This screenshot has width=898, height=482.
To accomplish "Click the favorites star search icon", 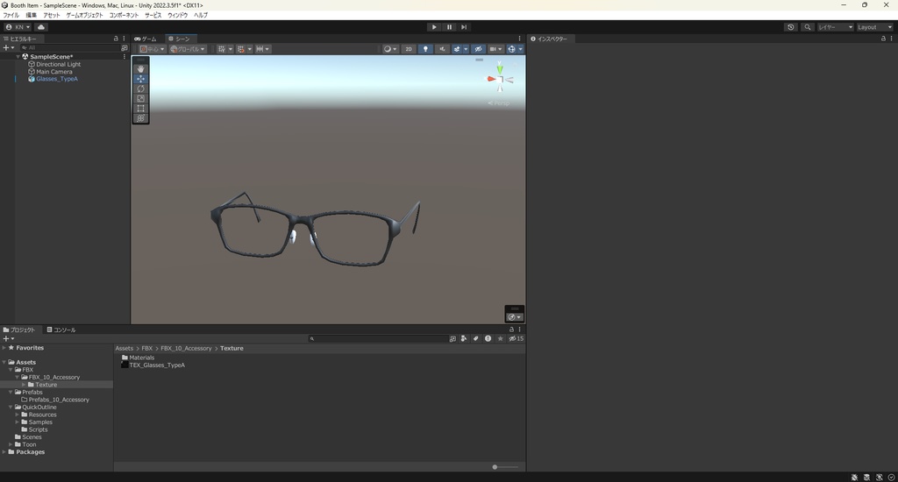I will pos(500,338).
